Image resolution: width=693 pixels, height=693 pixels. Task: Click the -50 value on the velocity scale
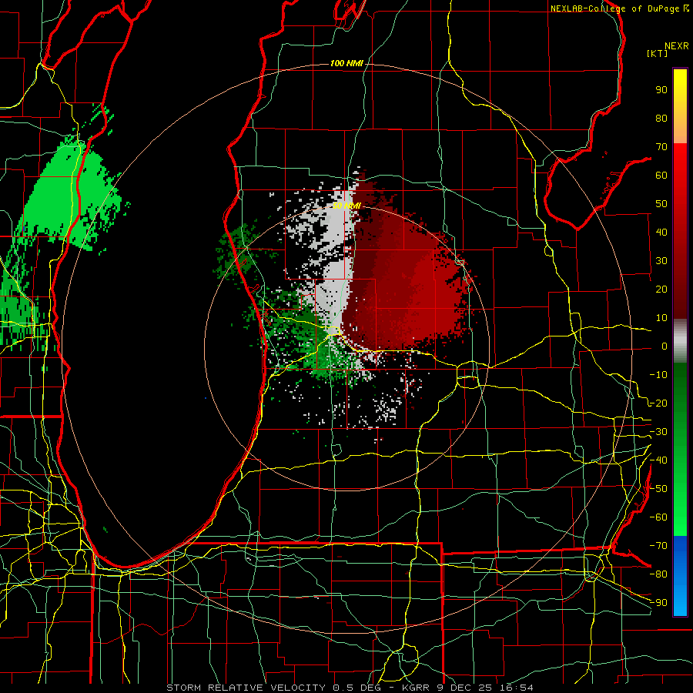click(658, 489)
